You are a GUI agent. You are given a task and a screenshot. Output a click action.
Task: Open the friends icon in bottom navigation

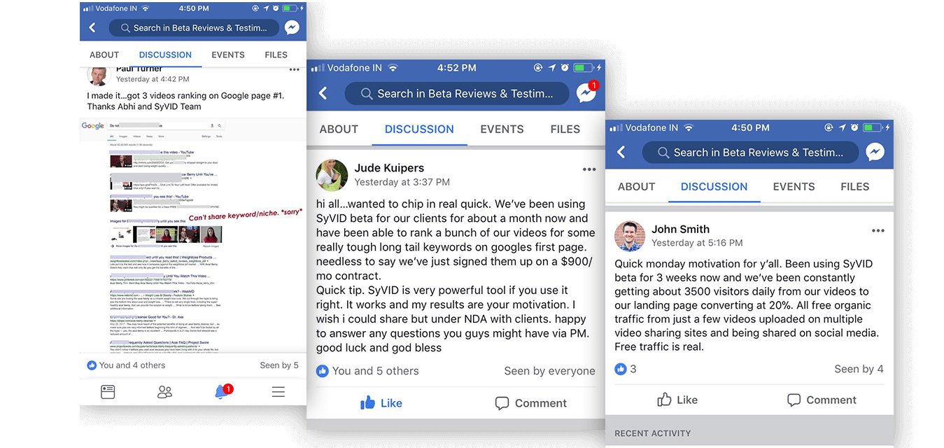point(164,391)
